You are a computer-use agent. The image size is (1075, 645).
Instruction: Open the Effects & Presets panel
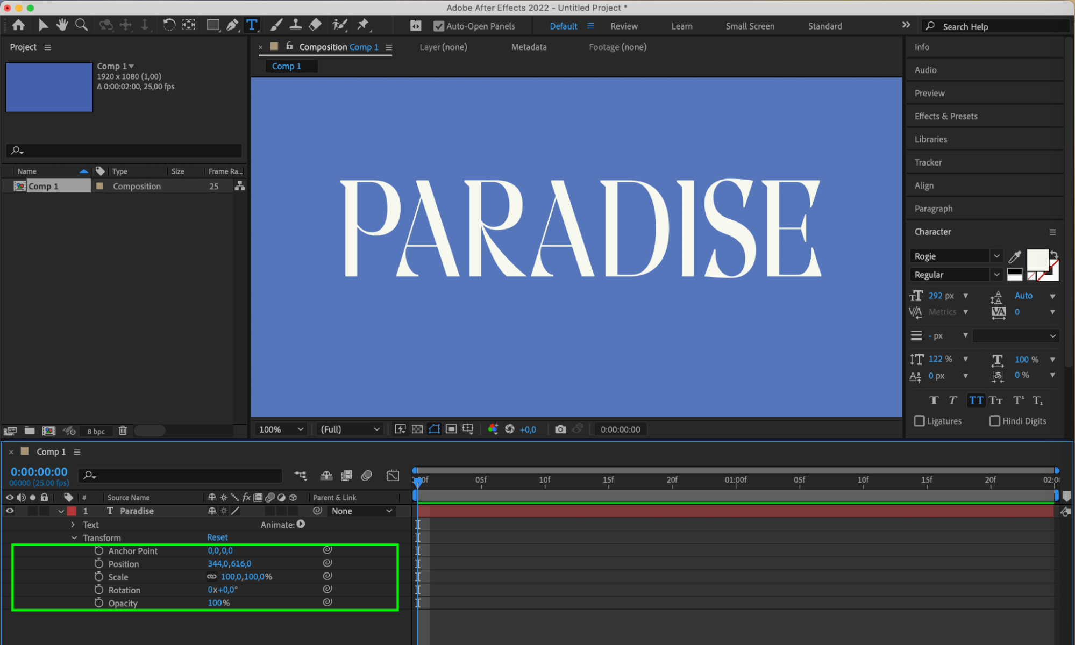coord(946,116)
